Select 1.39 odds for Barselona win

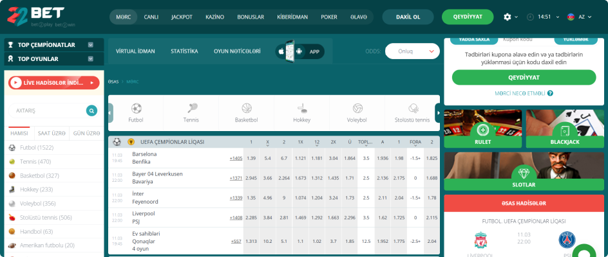(251, 158)
